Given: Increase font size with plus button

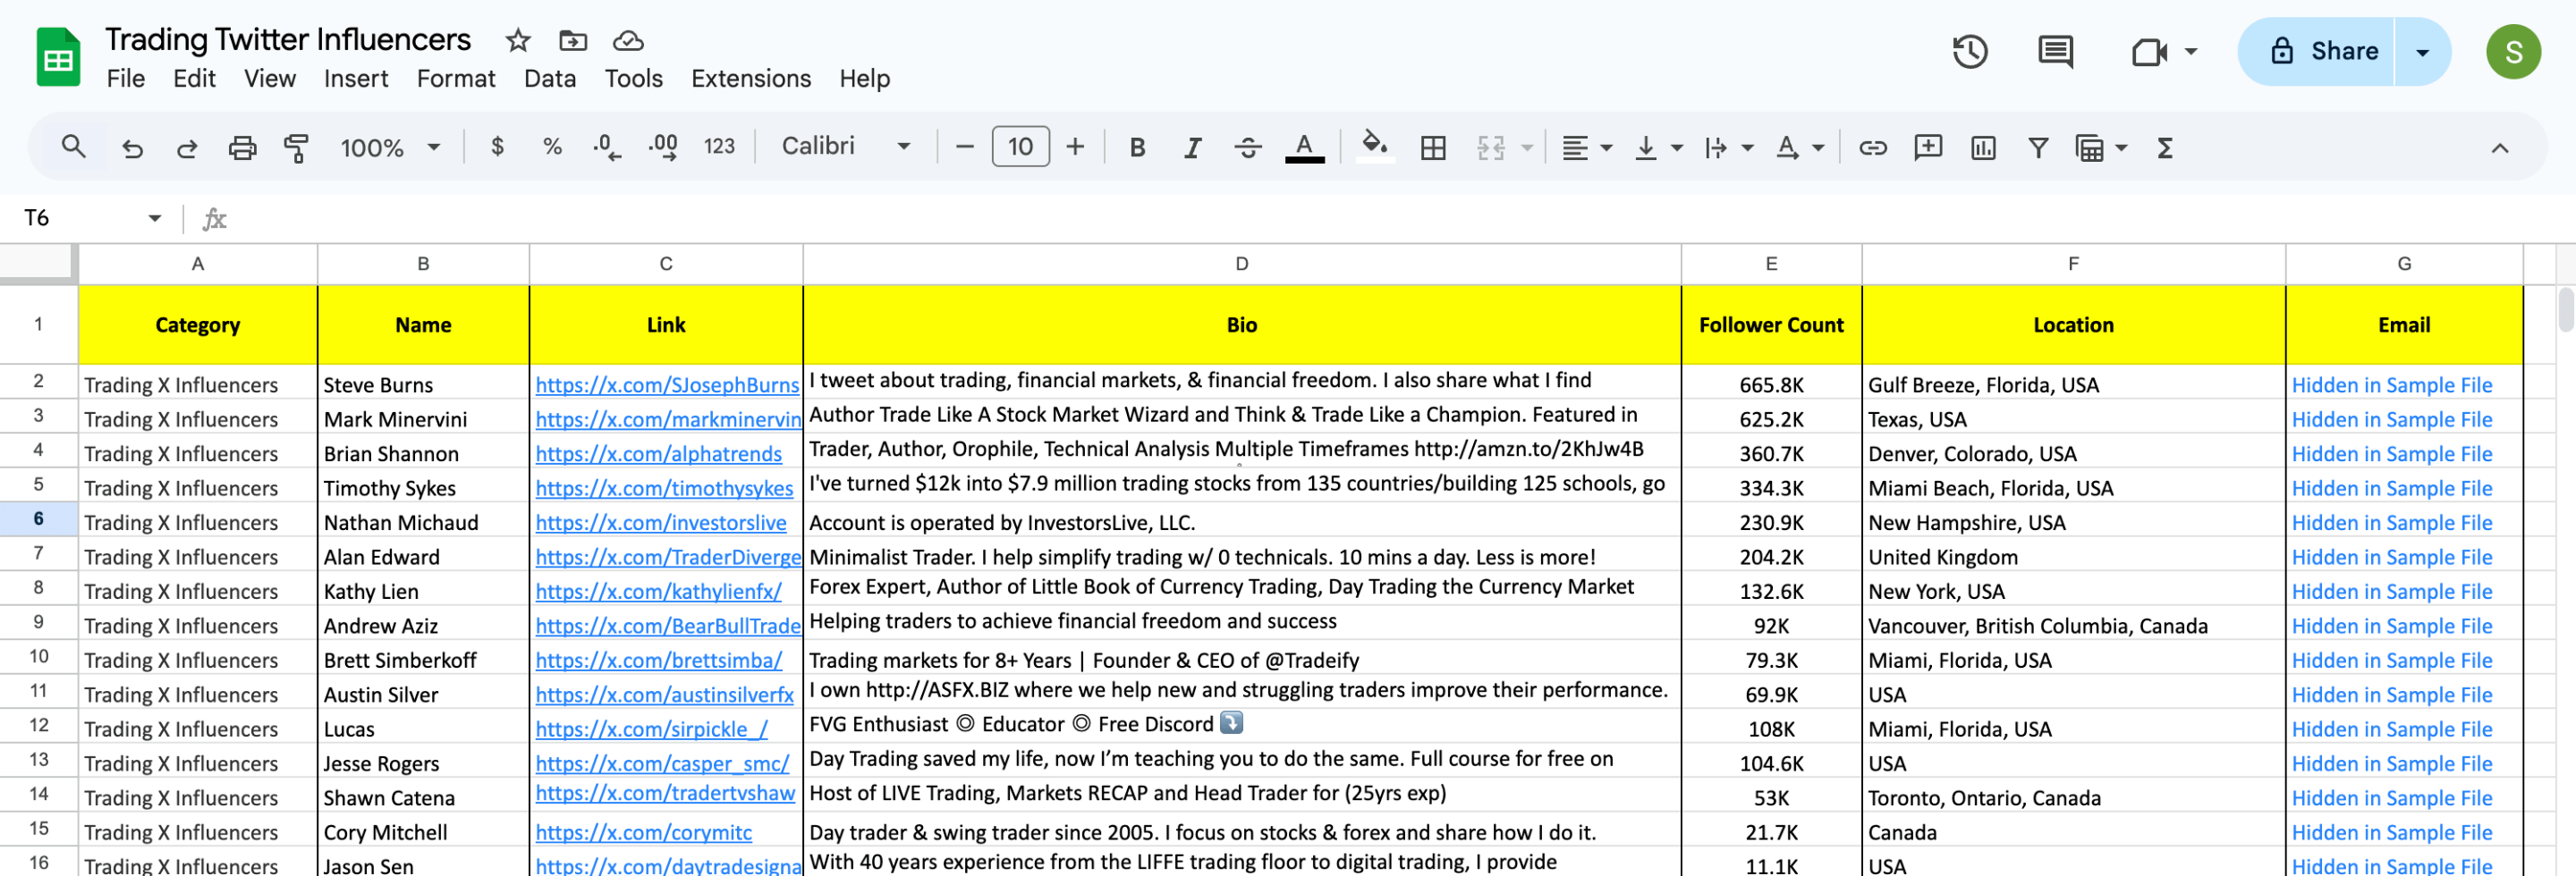Looking at the screenshot, I should pyautogui.click(x=1075, y=147).
